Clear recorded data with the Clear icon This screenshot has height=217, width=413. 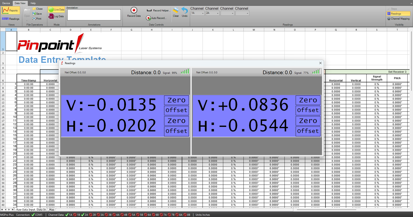176,12
